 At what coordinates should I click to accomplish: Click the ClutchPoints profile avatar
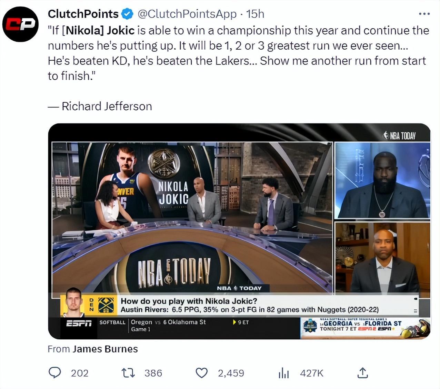[20, 24]
